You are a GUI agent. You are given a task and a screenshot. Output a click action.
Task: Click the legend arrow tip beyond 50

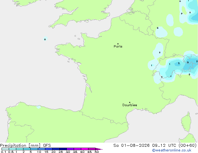(x=99, y=149)
